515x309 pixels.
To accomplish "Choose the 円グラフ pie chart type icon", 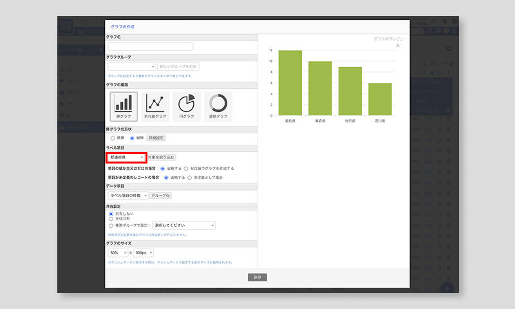I will (x=187, y=107).
